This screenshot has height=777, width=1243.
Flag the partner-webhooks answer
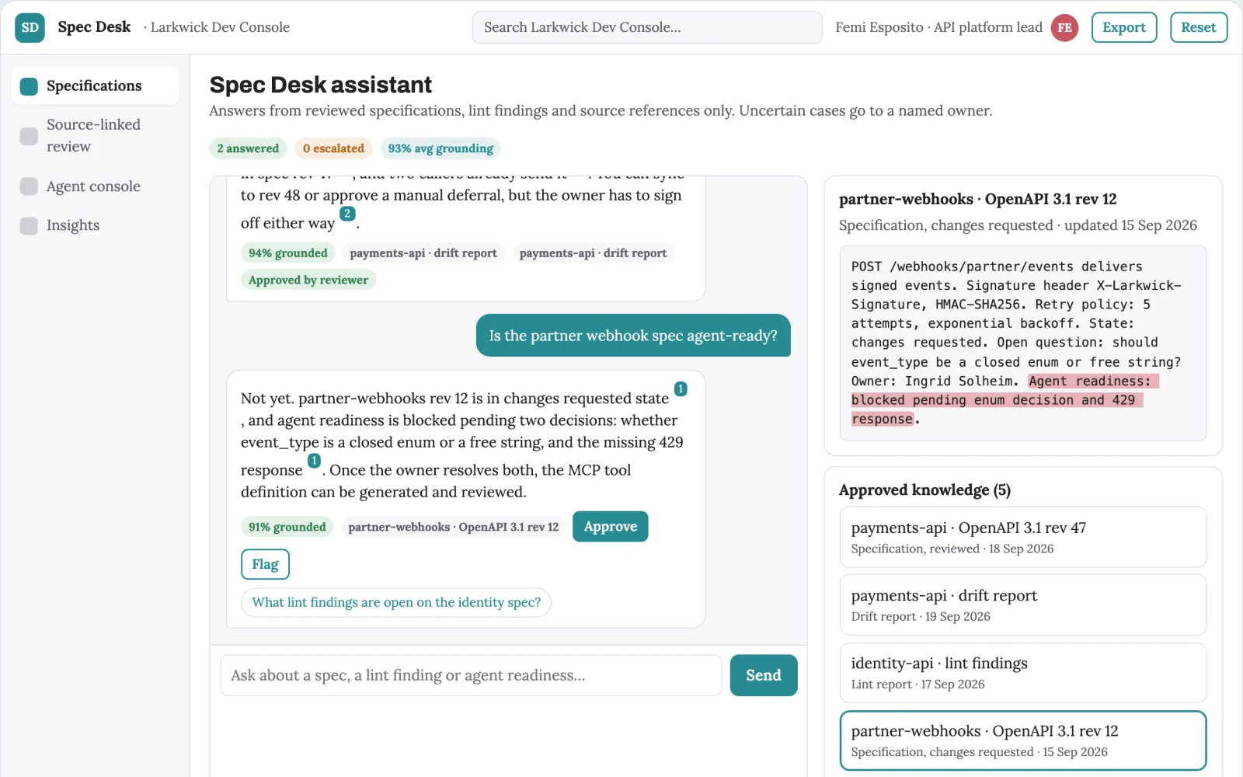265,564
